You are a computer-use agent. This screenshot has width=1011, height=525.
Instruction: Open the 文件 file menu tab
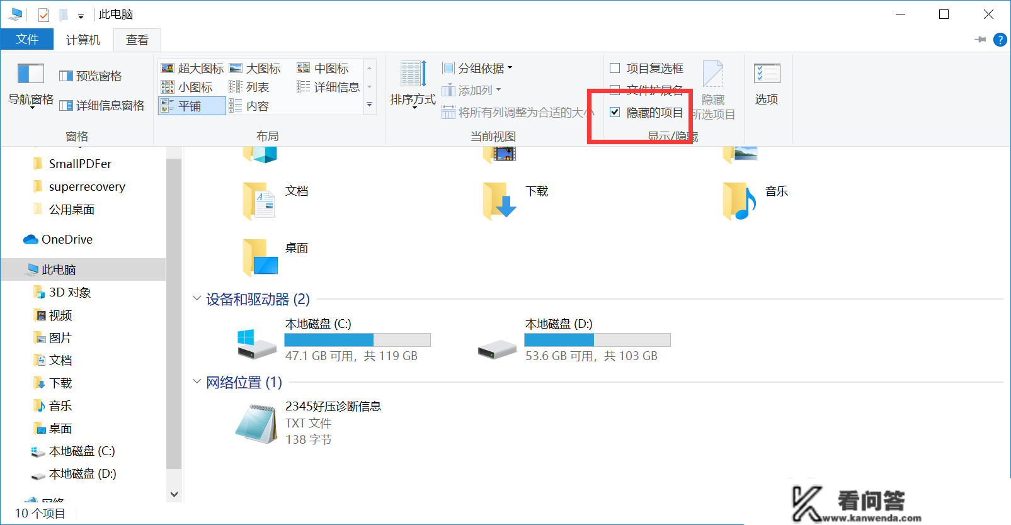pos(27,39)
